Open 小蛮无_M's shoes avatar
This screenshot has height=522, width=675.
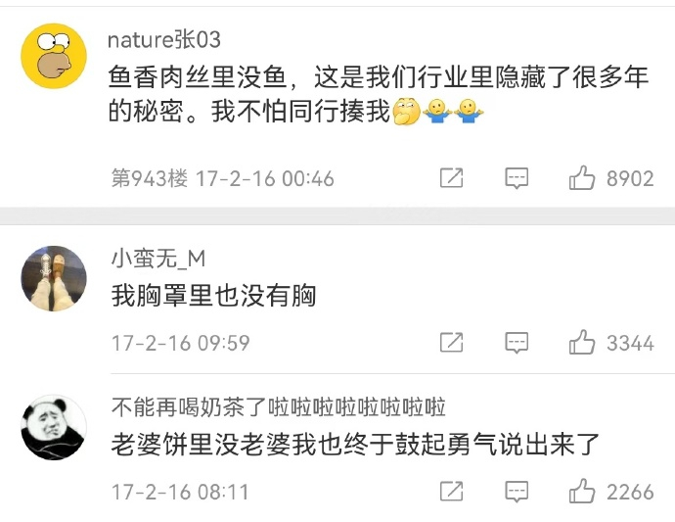click(54, 278)
